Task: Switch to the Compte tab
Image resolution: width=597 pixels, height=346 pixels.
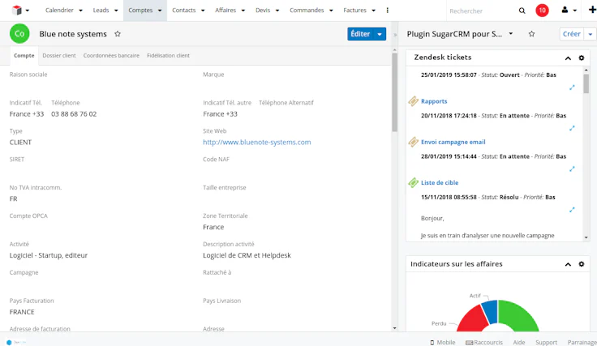Action: tap(24, 56)
